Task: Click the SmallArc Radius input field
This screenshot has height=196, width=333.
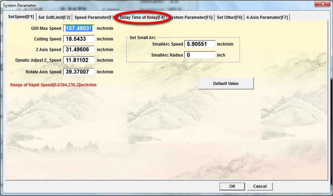Action: [200, 55]
